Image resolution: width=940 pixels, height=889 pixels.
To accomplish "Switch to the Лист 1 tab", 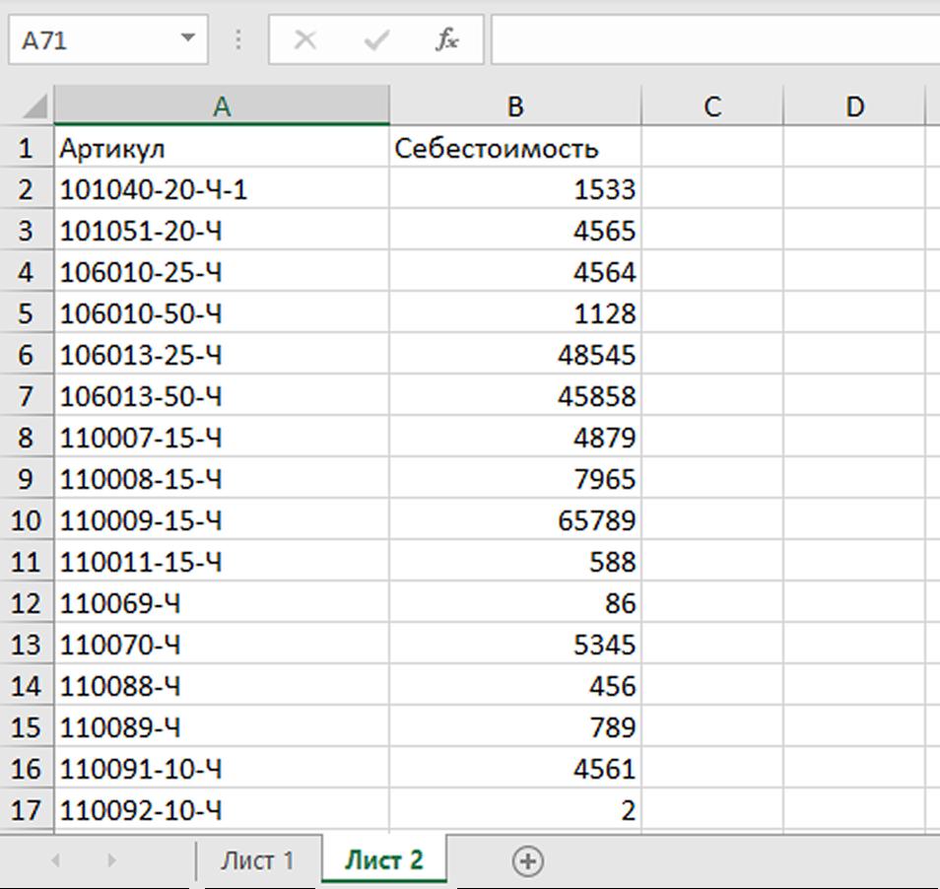I will click(257, 860).
